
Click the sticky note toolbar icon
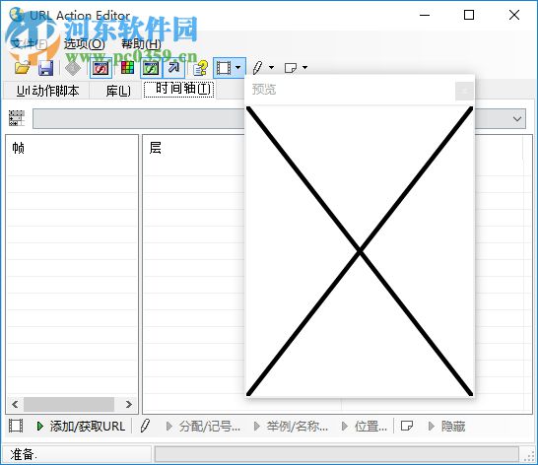[291, 68]
